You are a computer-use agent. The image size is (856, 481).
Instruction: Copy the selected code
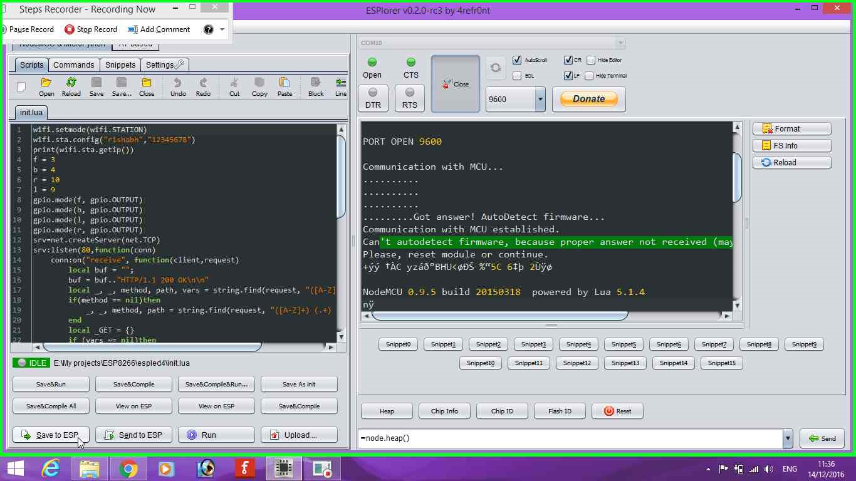pyautogui.click(x=259, y=87)
